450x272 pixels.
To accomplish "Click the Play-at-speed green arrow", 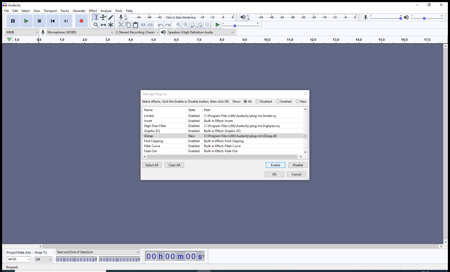I will 218,25.
